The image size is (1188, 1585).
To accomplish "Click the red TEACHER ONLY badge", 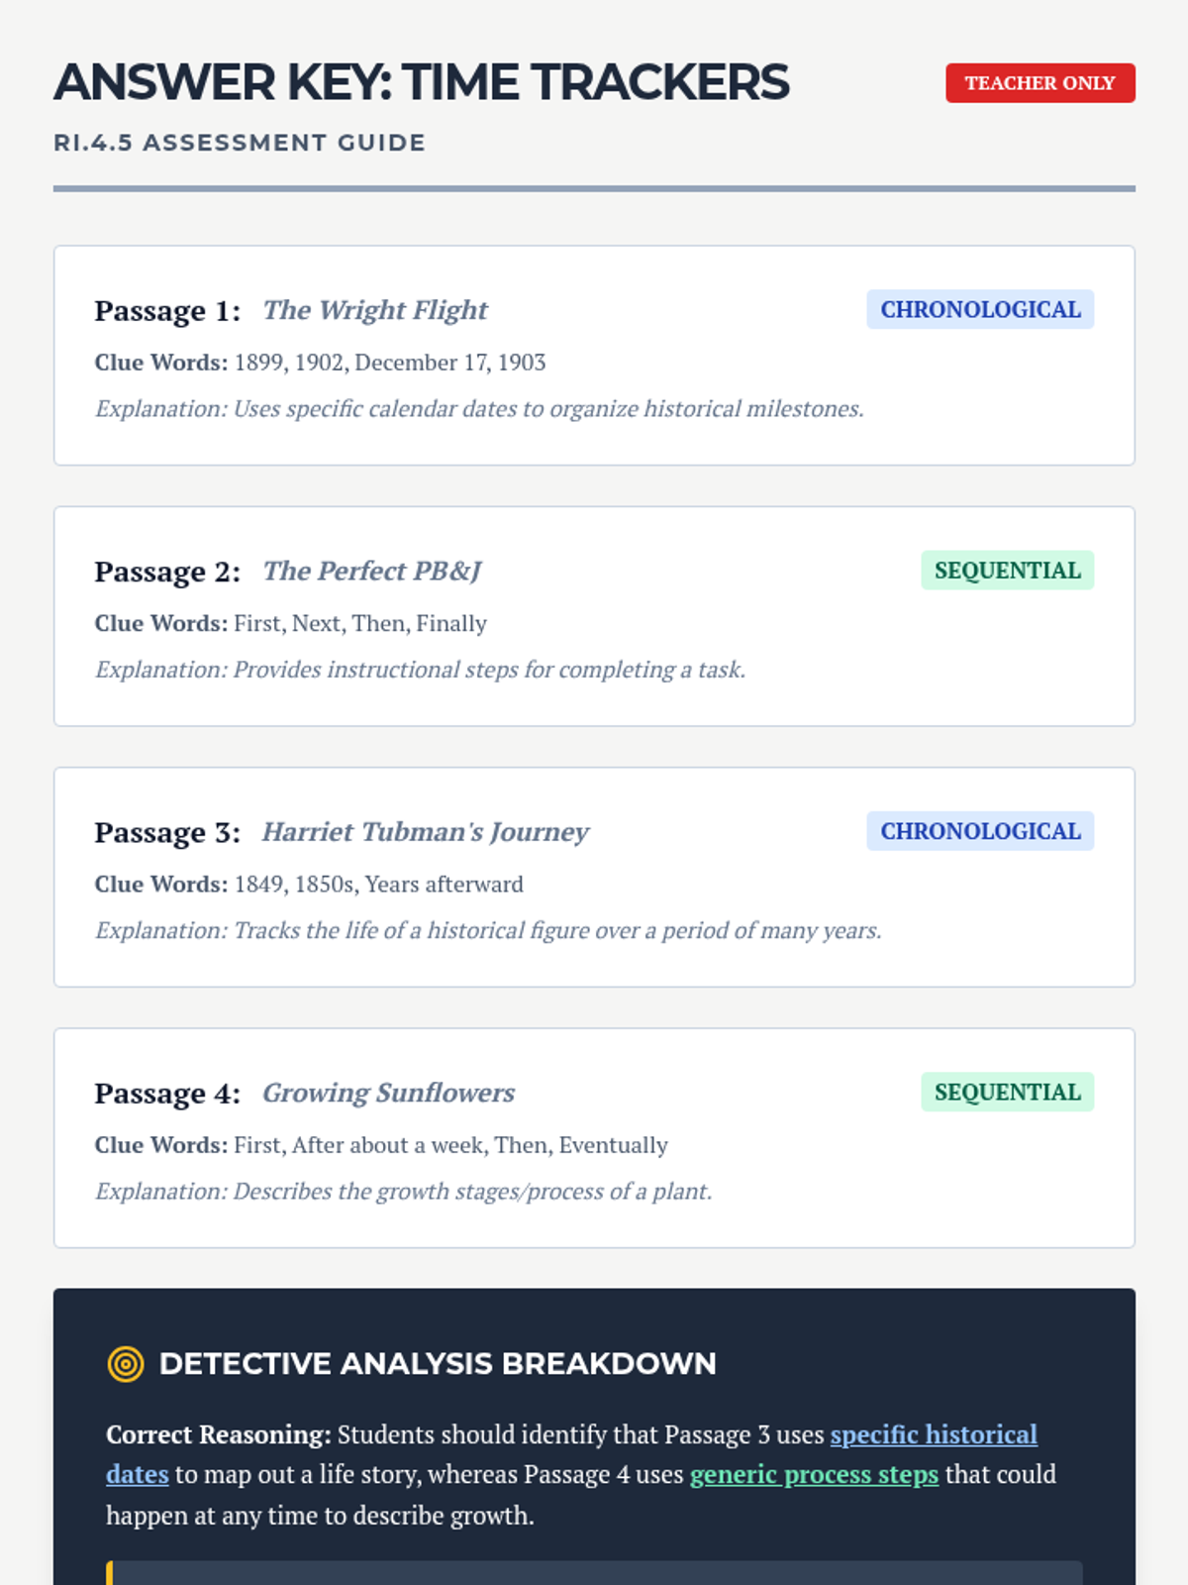I will coord(1039,83).
